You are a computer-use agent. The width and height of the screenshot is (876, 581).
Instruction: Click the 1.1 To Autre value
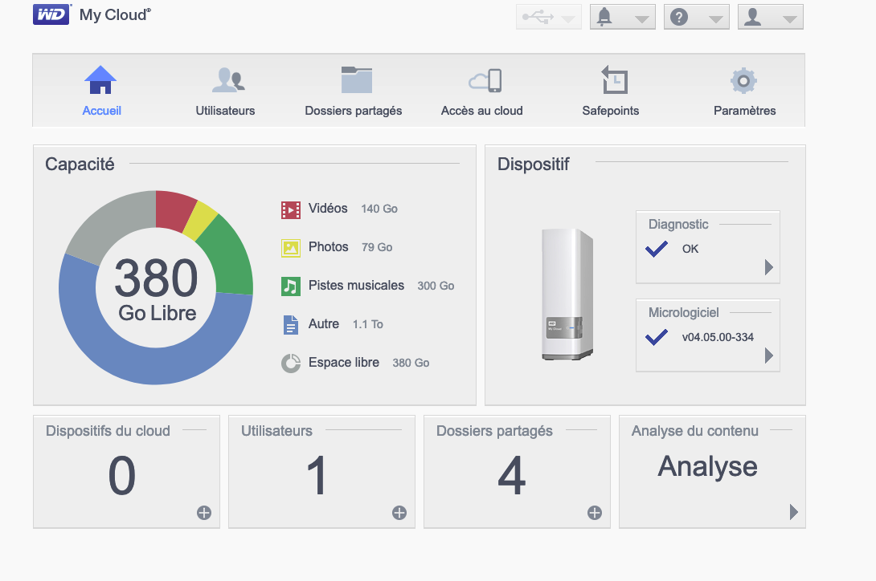[367, 324]
